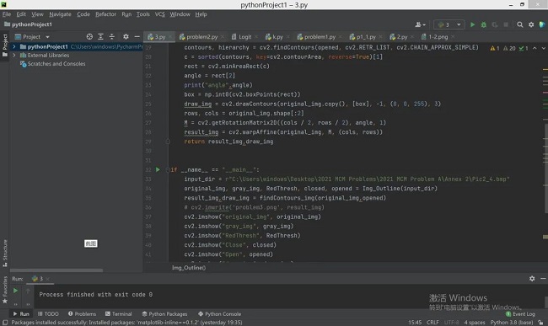Start debugging with the bug icon
Screen dimensions: 548x326
pyautogui.click(x=484, y=24)
